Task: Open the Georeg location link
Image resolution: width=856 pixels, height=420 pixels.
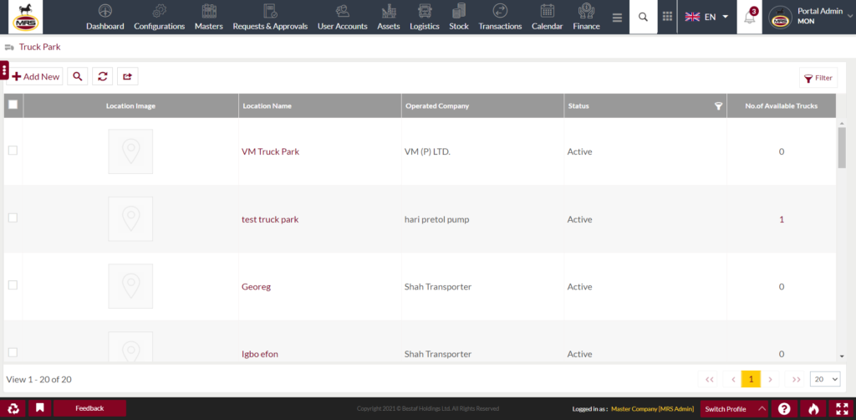Action: (x=256, y=287)
